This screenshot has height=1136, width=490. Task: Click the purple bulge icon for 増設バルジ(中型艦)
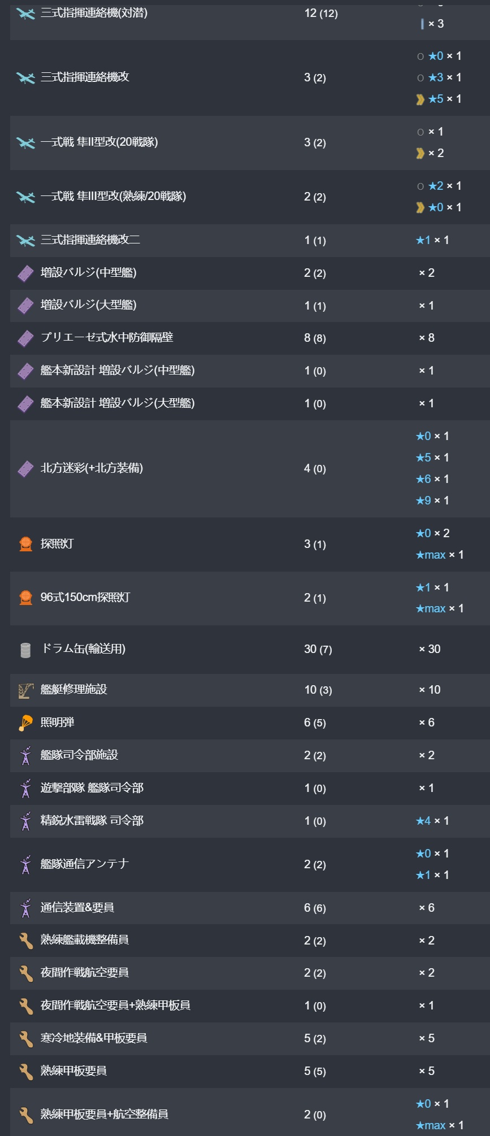click(x=25, y=273)
